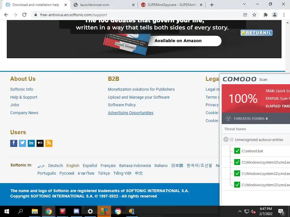Open Discord from the taskbar
290x217 pixels.
click(x=76, y=211)
